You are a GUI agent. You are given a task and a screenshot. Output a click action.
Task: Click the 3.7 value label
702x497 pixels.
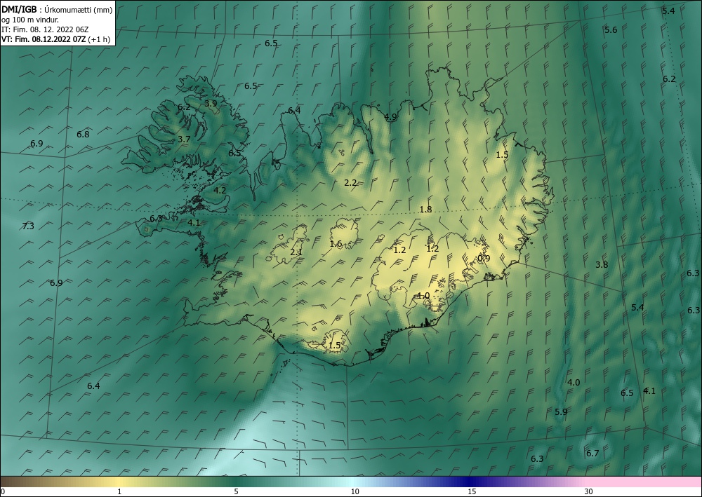(x=184, y=139)
